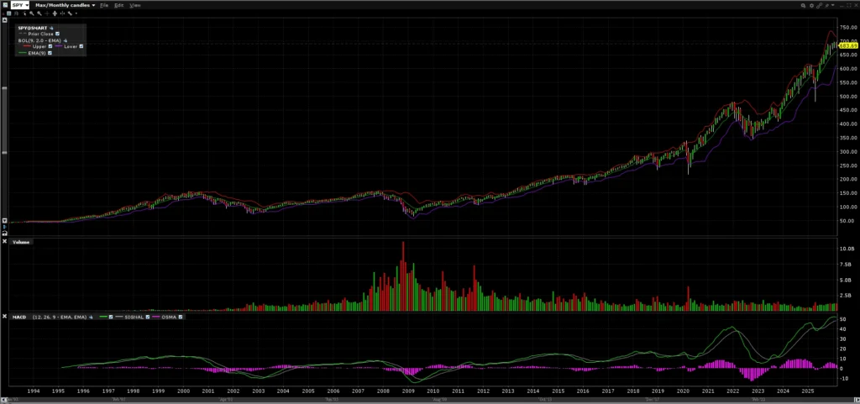Click the zoom out magnifier icon
The image size is (860, 404).
pos(39,13)
